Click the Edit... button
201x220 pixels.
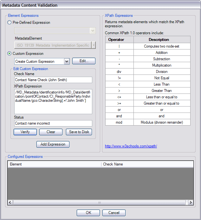84,61
